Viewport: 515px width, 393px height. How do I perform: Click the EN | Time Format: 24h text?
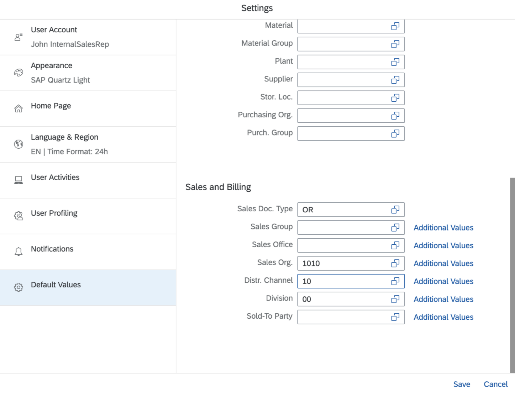click(x=69, y=152)
